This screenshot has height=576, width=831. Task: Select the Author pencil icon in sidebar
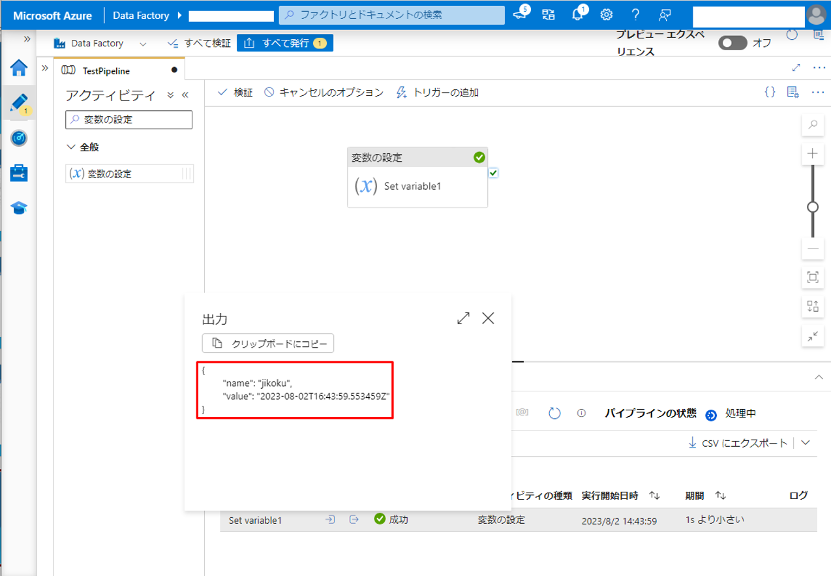(x=19, y=103)
